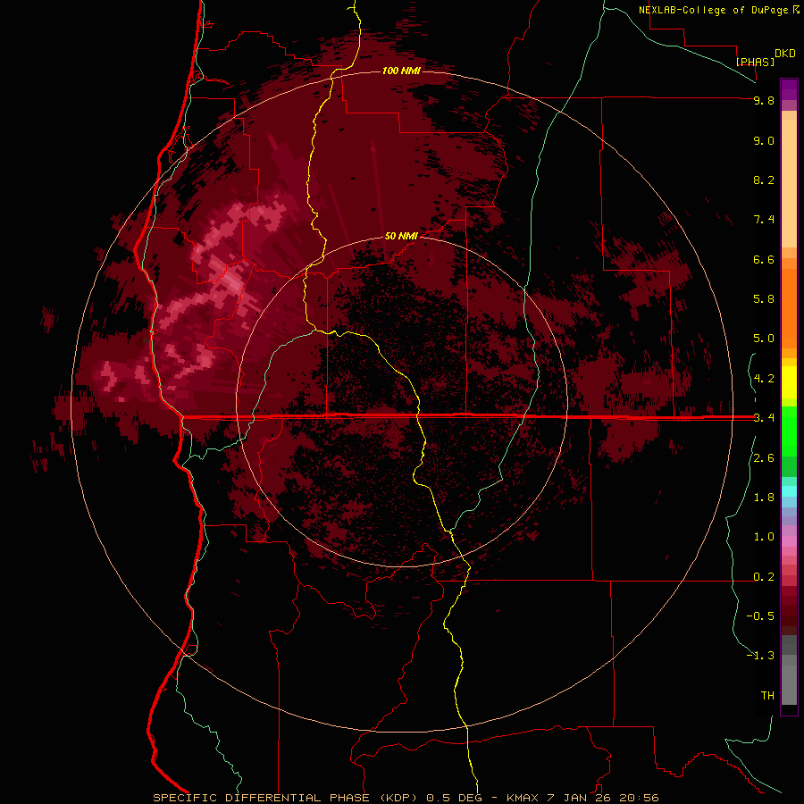Viewport: 804px width, 804px height.
Task: Click the -0.5 value on color scale
Action: click(x=760, y=616)
